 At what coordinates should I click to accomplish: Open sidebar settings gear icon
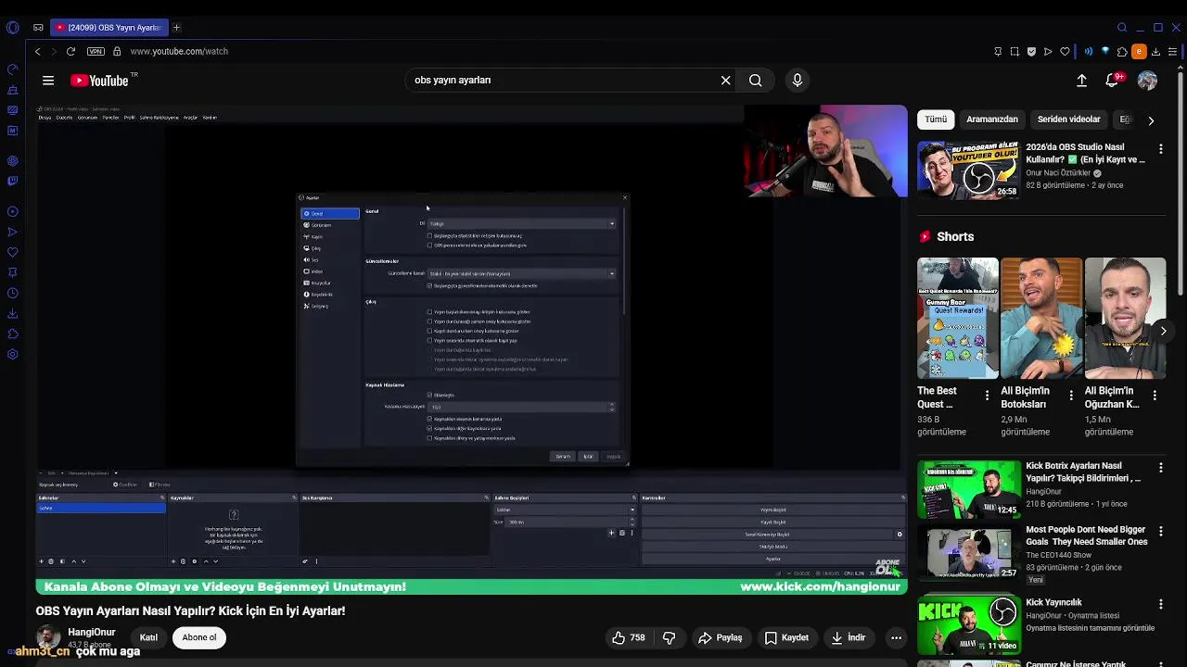(x=12, y=354)
